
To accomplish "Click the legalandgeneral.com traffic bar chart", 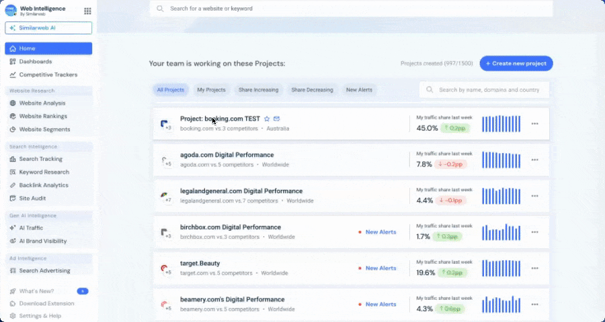I will [x=501, y=196].
